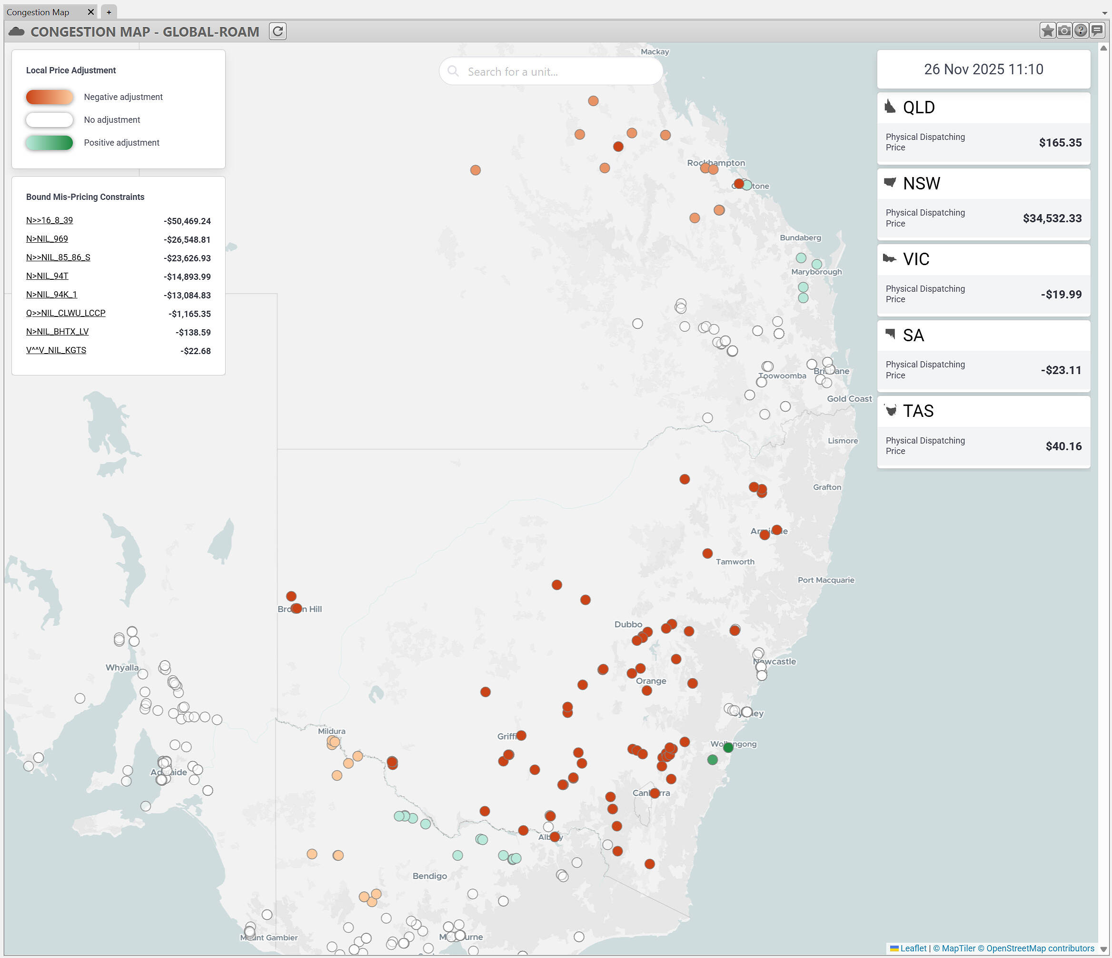The height and width of the screenshot is (958, 1112).
Task: Open the Q>>NIL_CLWU_LCCP constraint link
Action: pos(66,313)
